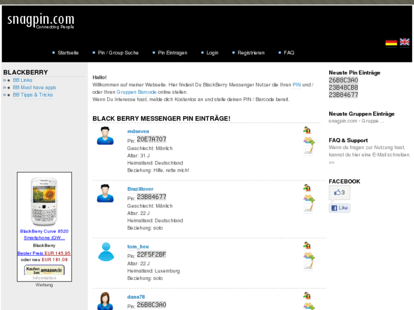
Task: Select sidebar pin entry 23B84677
Action: click(343, 95)
